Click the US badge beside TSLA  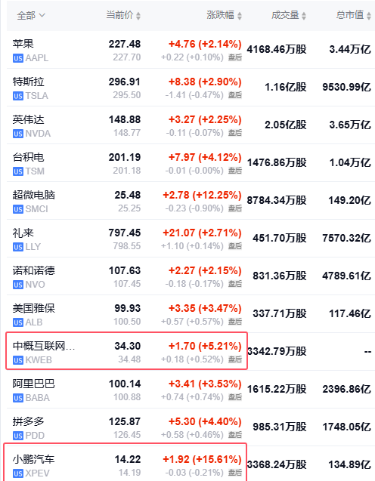coord(18,96)
